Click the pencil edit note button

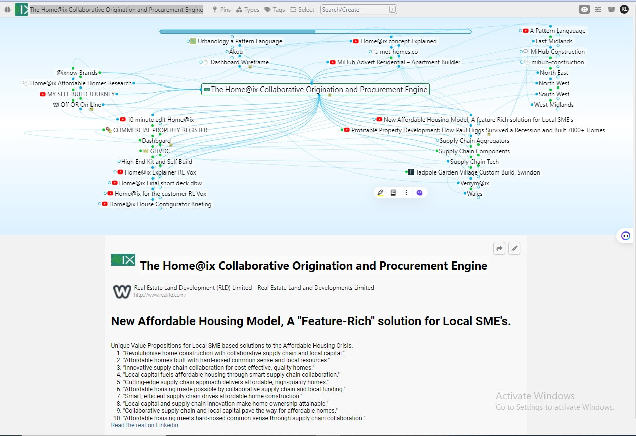point(514,248)
